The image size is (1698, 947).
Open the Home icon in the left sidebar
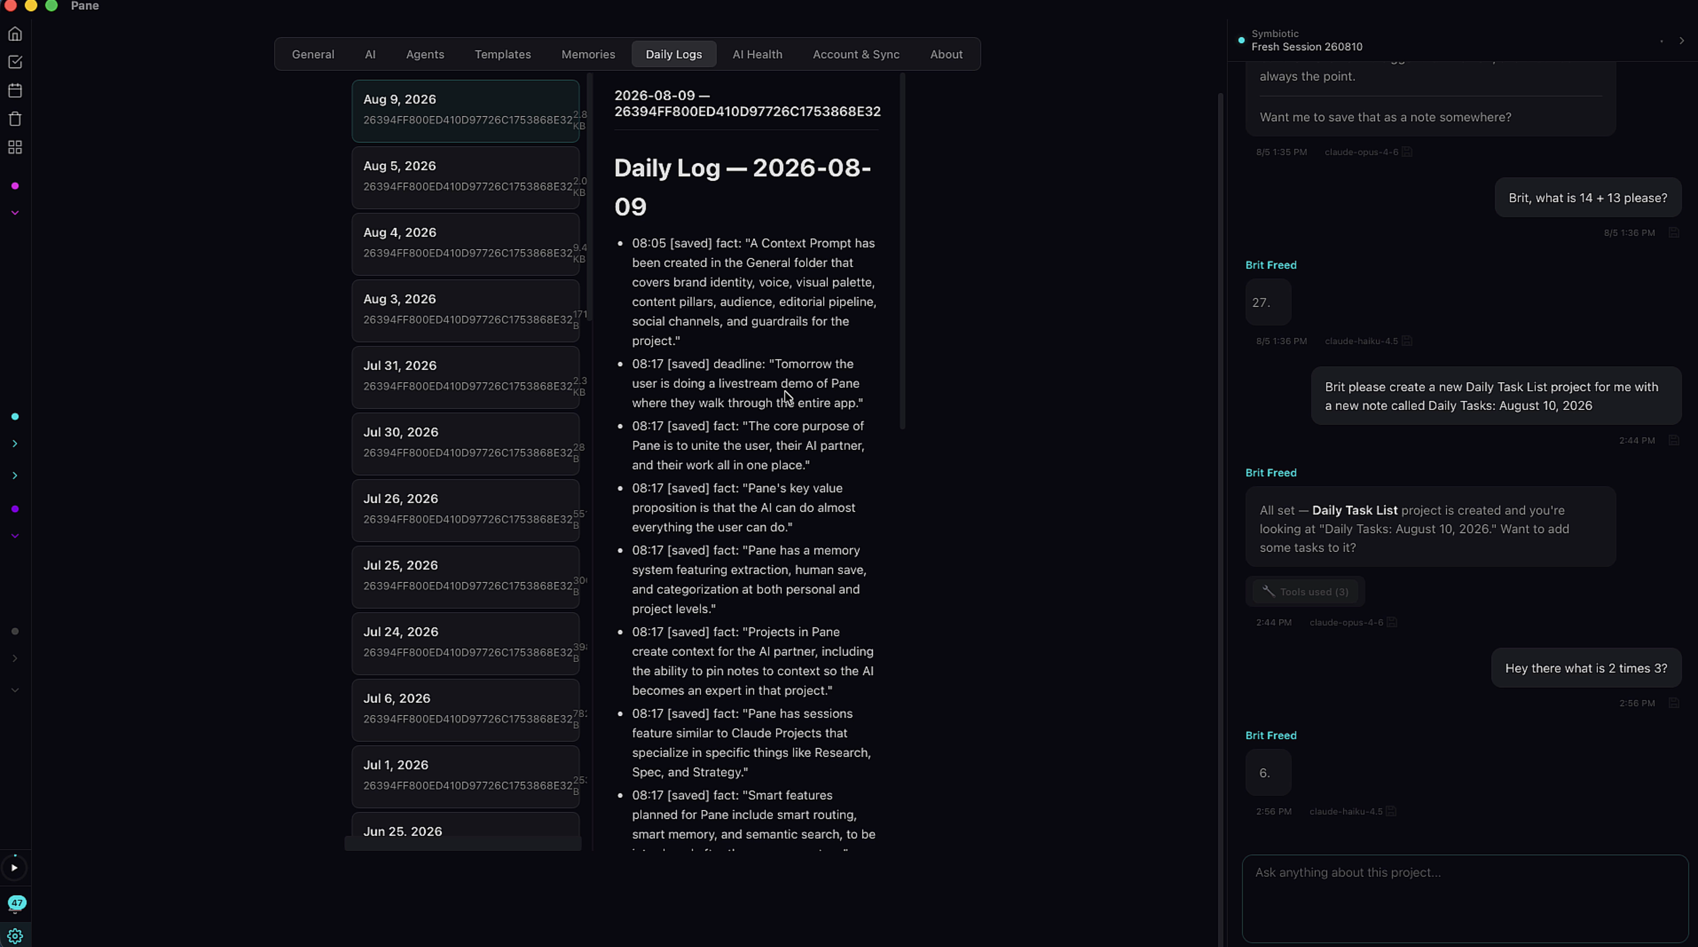15,34
